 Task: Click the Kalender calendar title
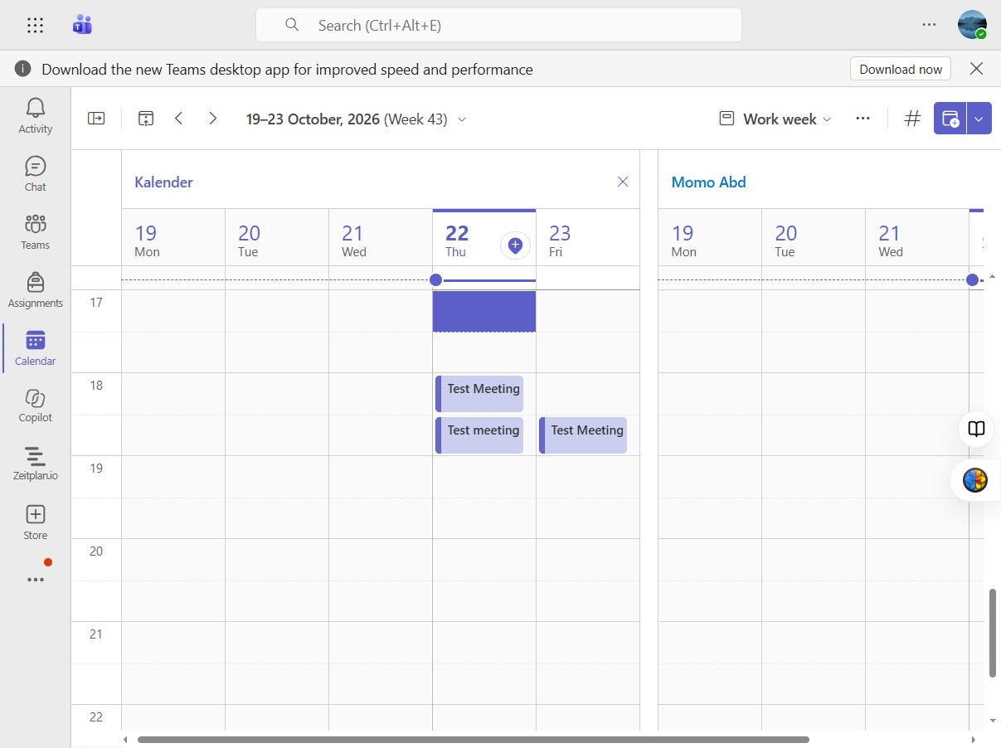point(163,182)
